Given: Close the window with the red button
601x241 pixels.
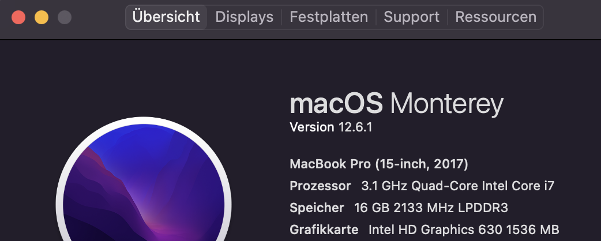Looking at the screenshot, I should coord(18,17).
